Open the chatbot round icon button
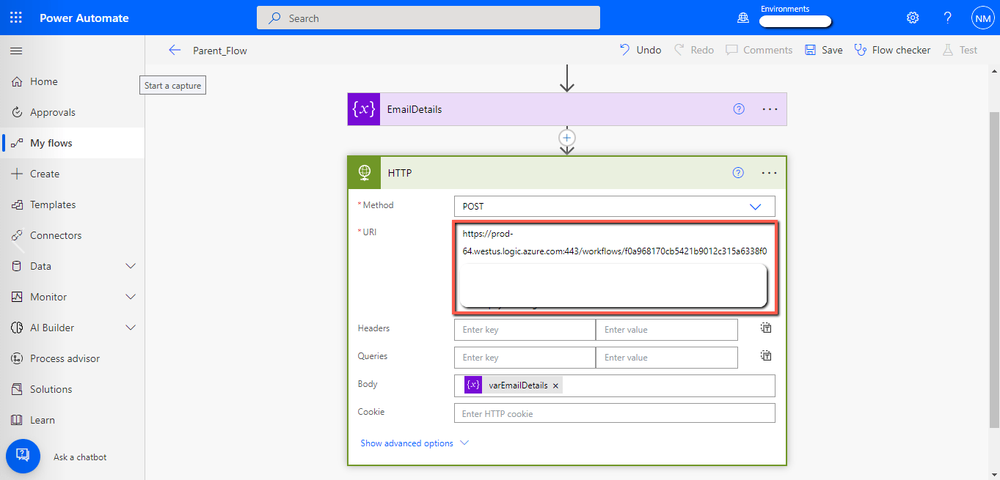The height and width of the screenshot is (480, 1000). coord(23,455)
